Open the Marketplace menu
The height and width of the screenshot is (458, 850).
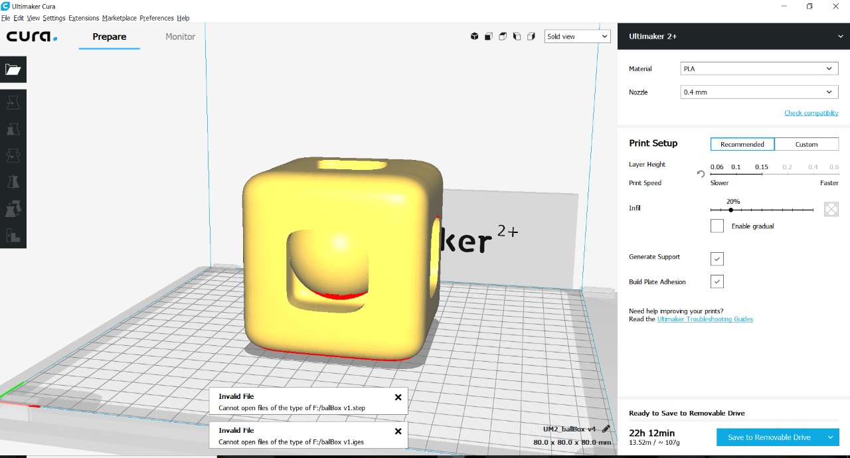(120, 18)
